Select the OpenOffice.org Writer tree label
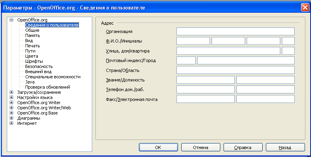This screenshot has width=311, height=157. pyautogui.click(x=39, y=103)
